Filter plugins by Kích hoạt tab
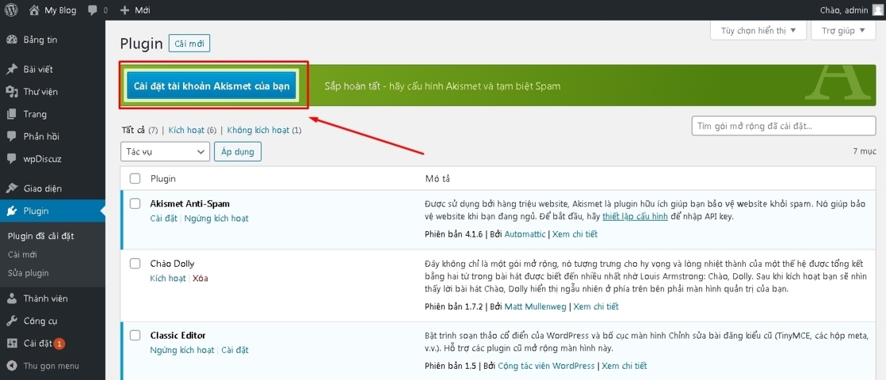This screenshot has width=886, height=380. click(186, 130)
